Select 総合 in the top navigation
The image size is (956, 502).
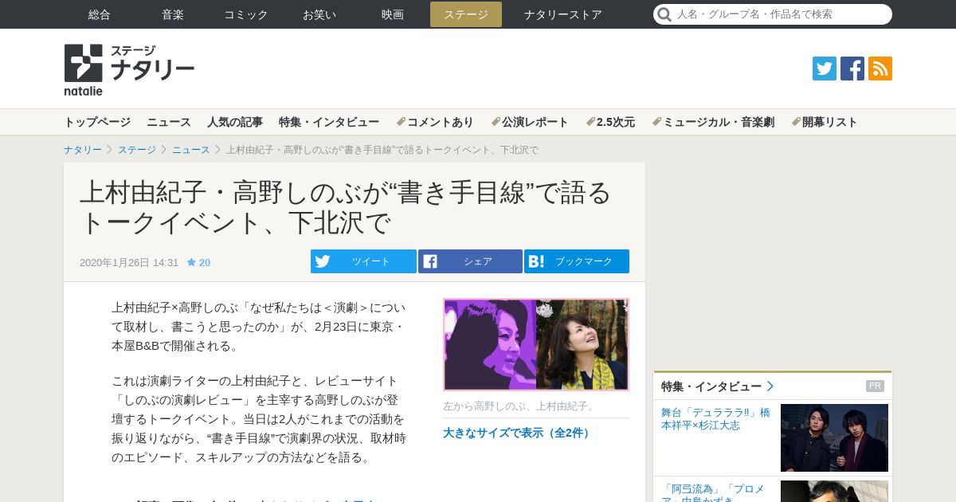click(100, 14)
